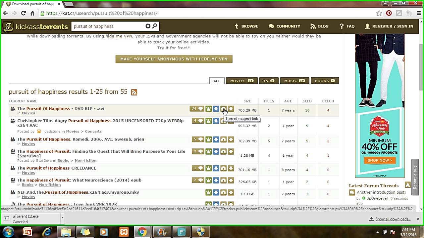Click REGISTER / SIGN IN
The height and width of the screenshot is (238, 424).
click(389, 26)
